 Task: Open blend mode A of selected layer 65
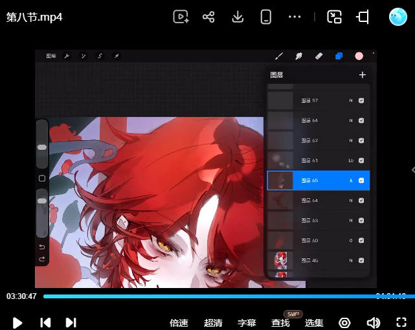coord(351,181)
